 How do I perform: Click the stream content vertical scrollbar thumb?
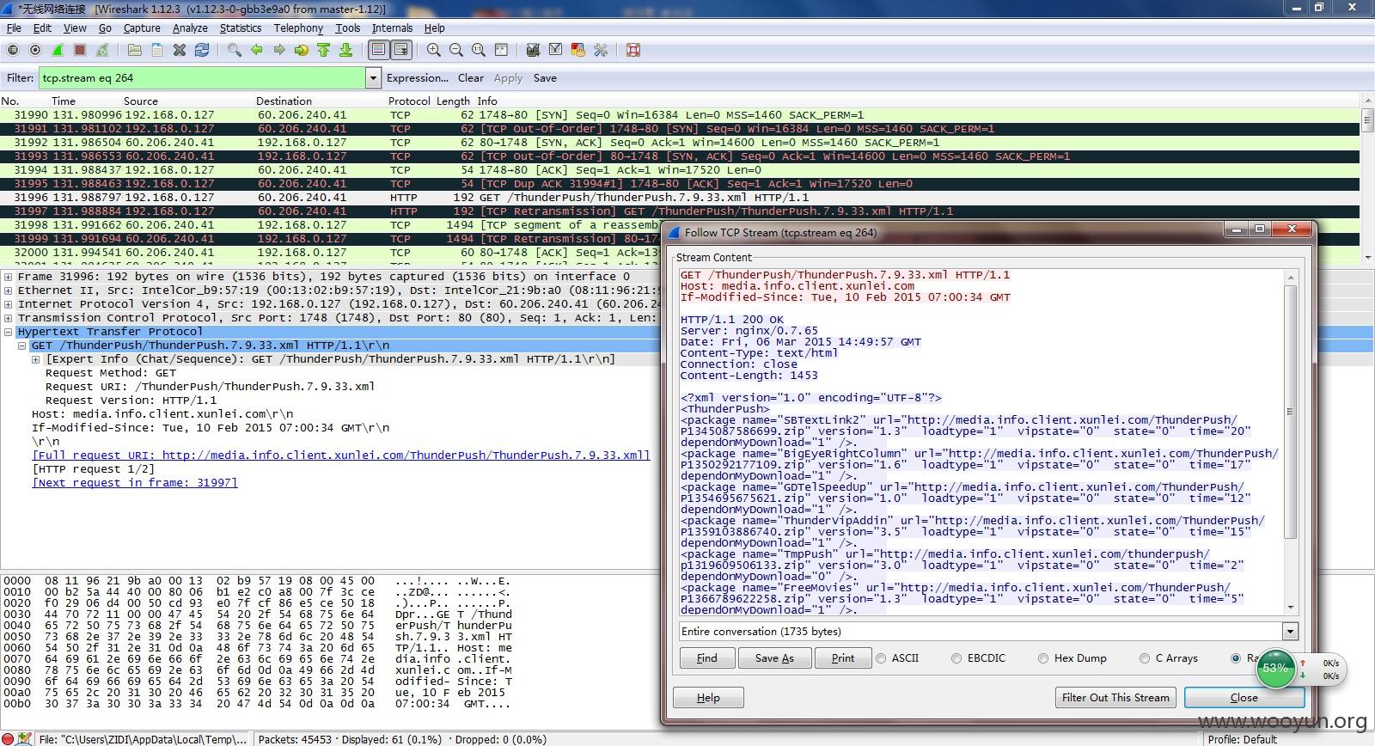(x=1290, y=413)
